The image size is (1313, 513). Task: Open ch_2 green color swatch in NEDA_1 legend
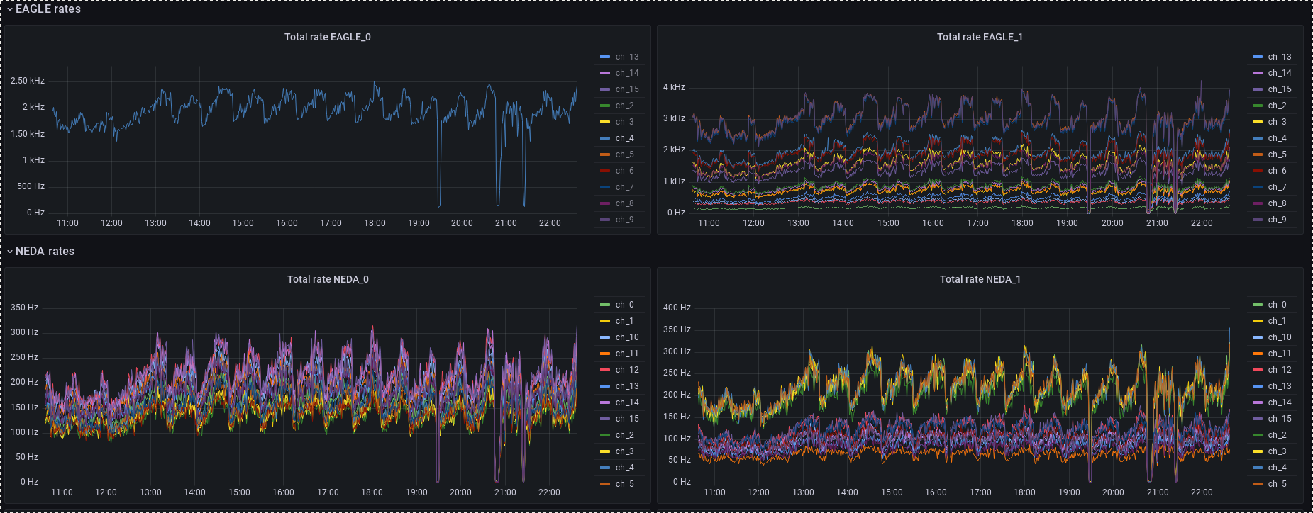(x=1258, y=435)
